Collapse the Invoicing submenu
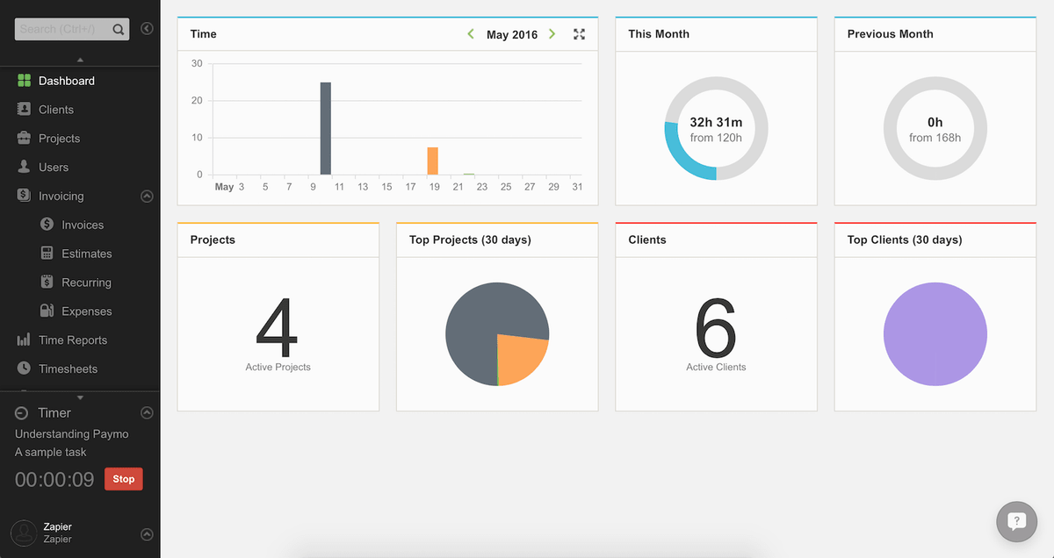Image resolution: width=1054 pixels, height=558 pixels. click(147, 197)
